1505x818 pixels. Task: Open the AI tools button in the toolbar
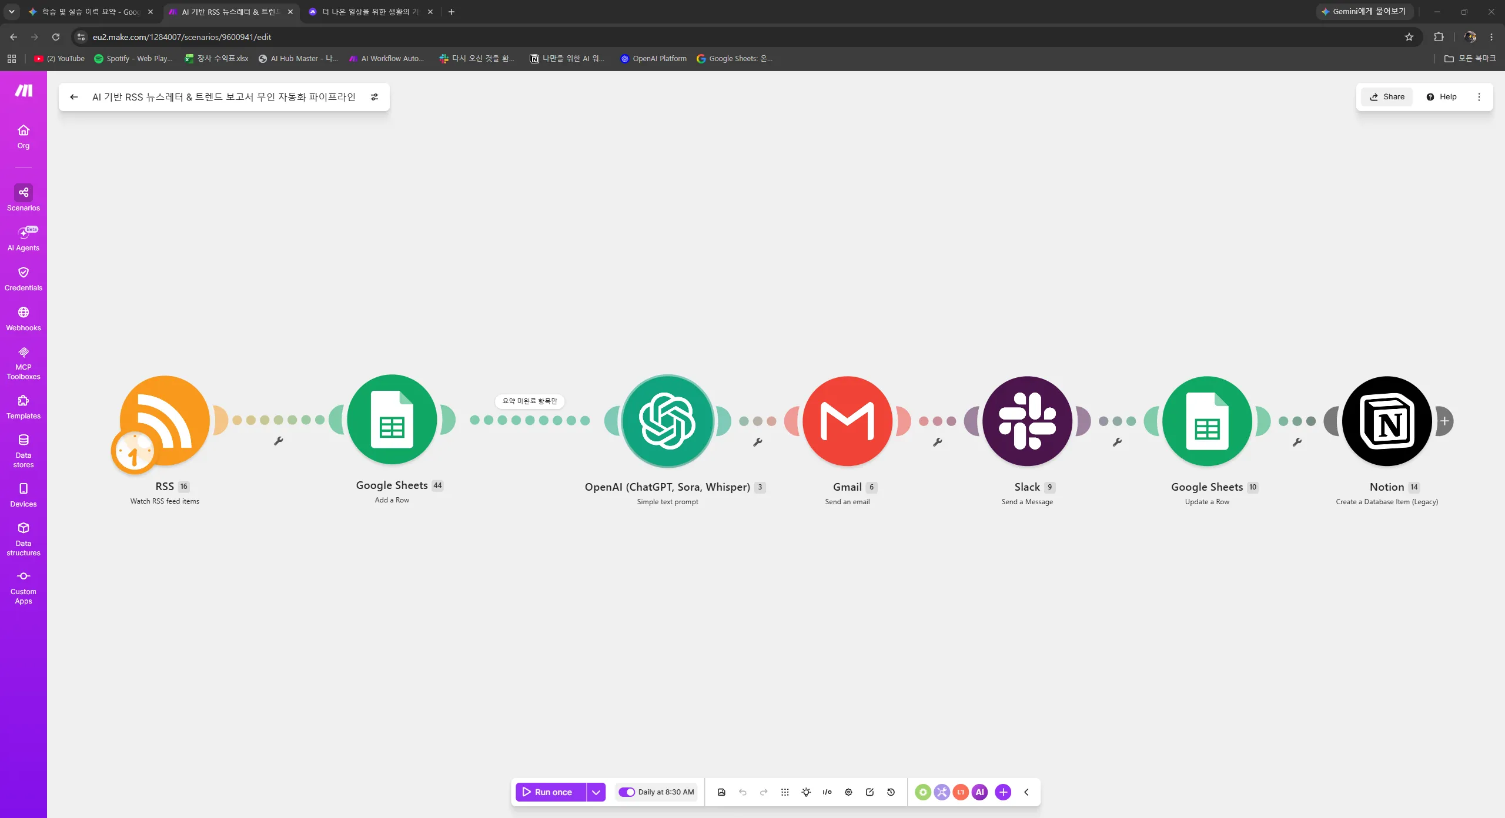pos(979,792)
